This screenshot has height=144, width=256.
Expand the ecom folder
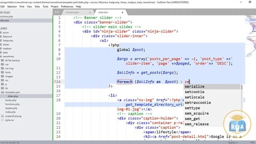point(6,33)
